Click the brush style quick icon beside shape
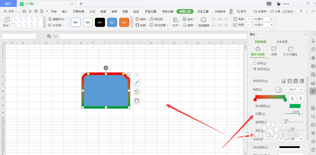Screen dimensions: 316x155 pyautogui.click(x=137, y=82)
